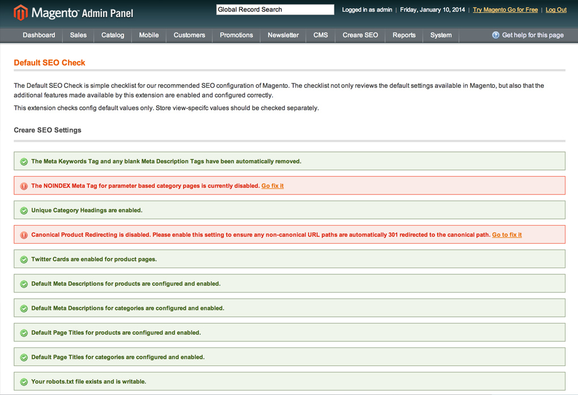
Task: Click the help question mark icon
Action: coord(495,35)
